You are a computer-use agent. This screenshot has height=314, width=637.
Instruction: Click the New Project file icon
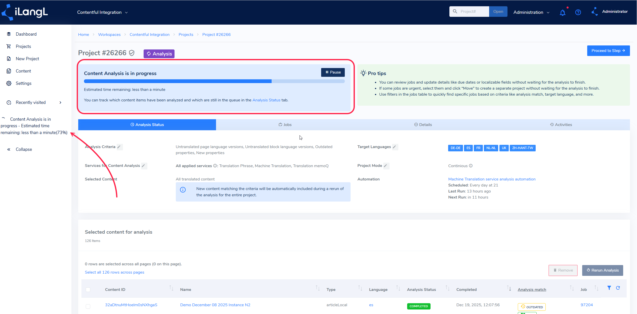click(9, 59)
